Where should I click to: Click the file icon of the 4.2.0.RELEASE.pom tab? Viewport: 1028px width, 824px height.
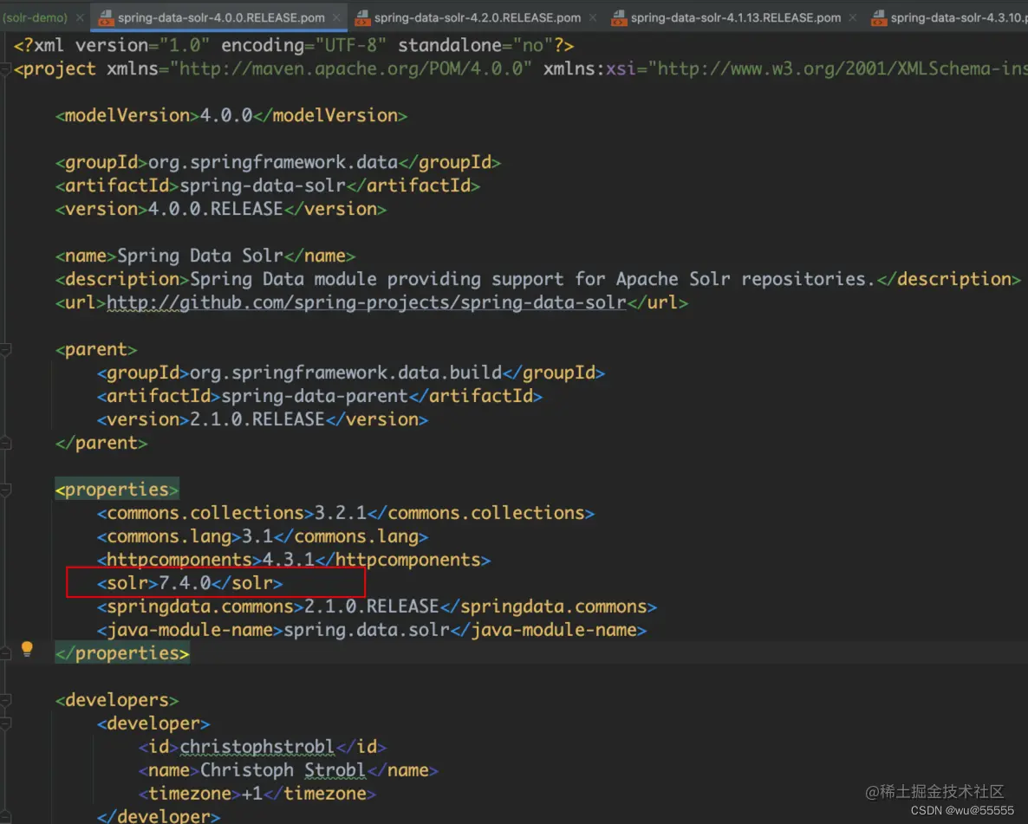pyautogui.click(x=362, y=18)
